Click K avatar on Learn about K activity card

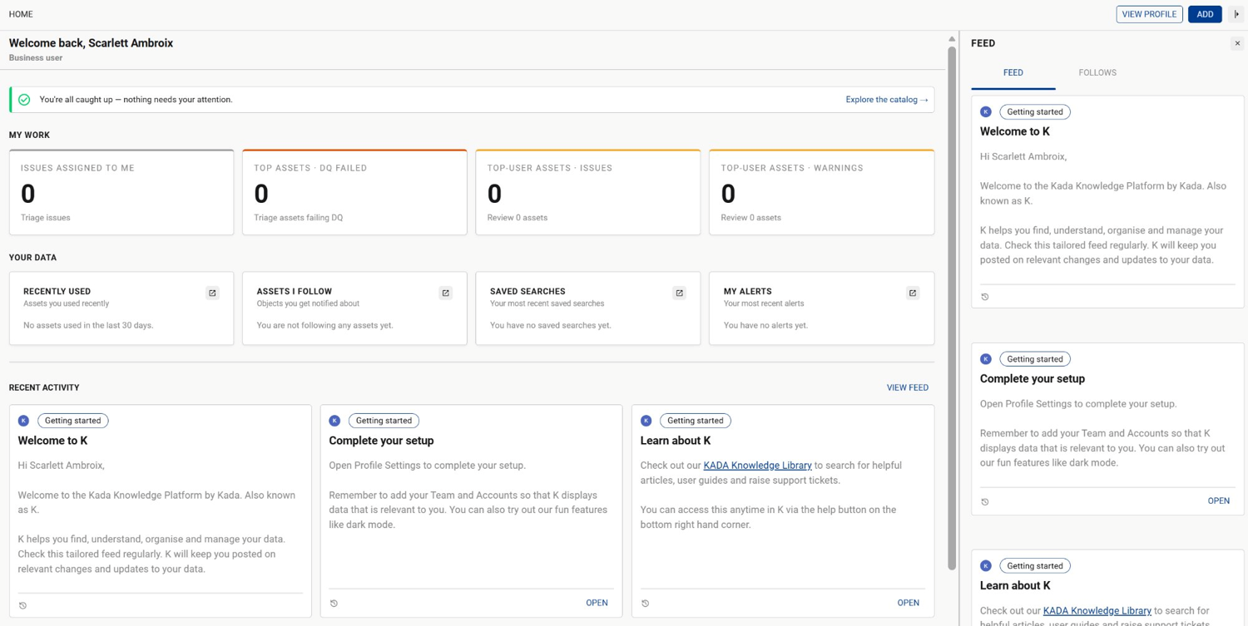point(646,421)
